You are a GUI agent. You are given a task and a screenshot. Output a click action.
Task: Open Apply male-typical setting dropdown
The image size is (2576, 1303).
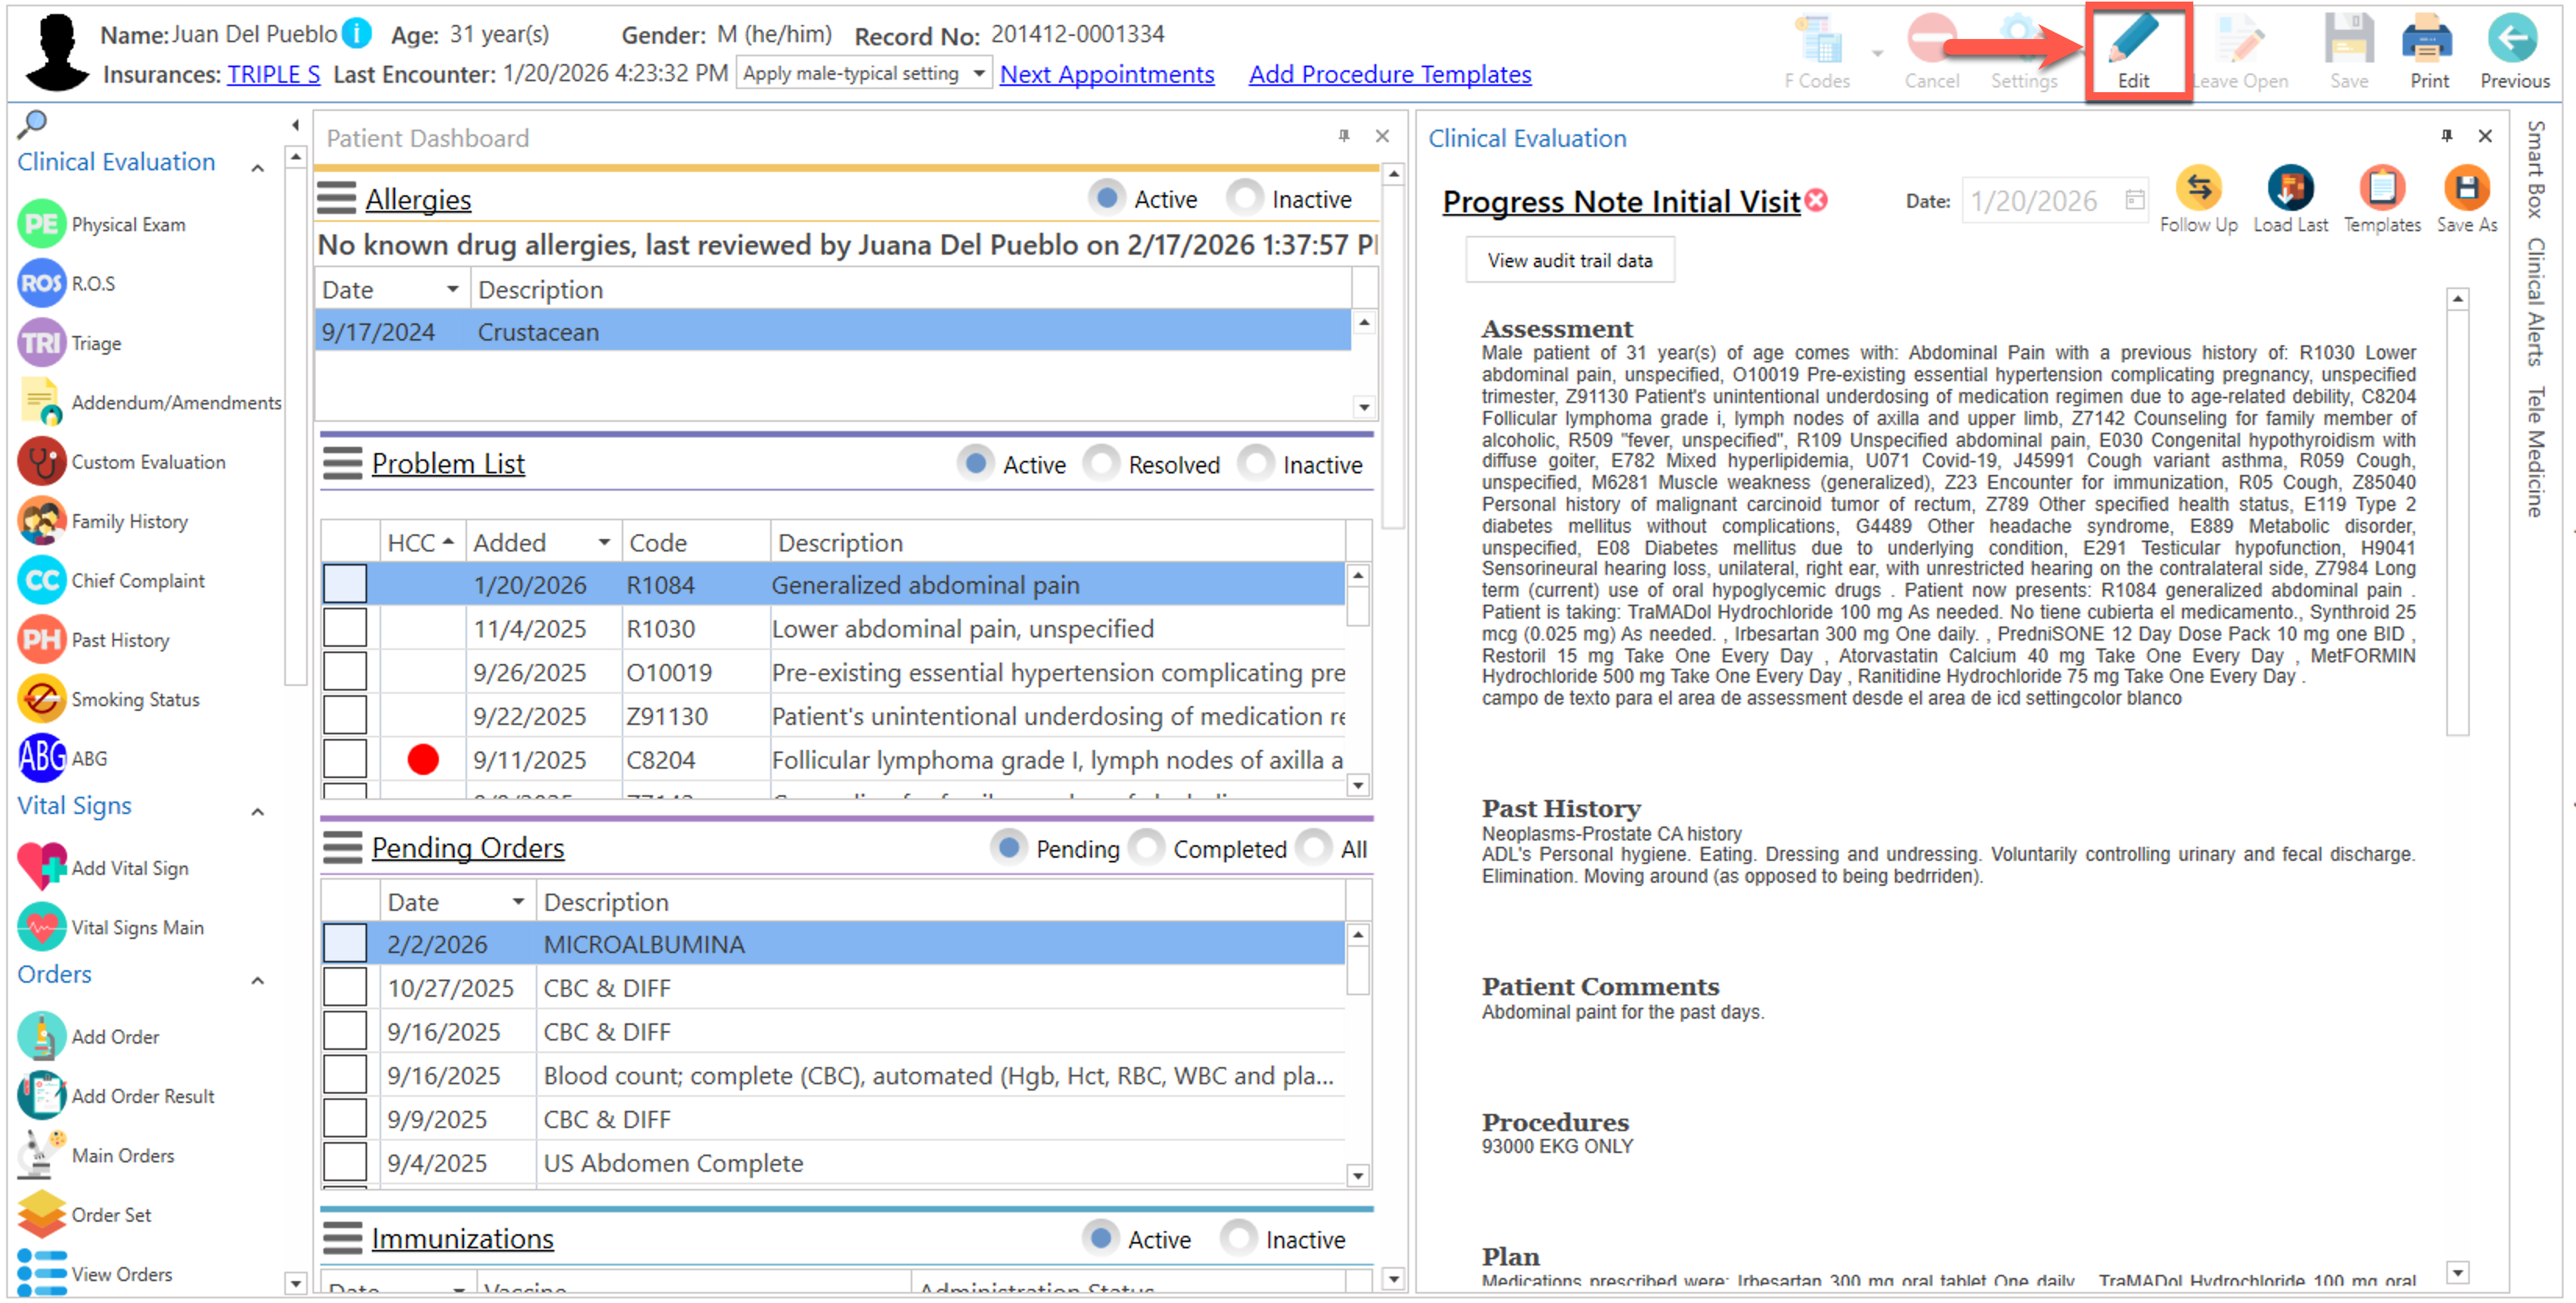[x=979, y=73]
